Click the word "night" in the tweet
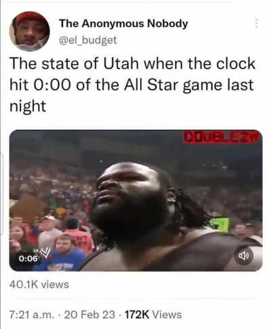This screenshot has height=329, width=271. [28, 106]
